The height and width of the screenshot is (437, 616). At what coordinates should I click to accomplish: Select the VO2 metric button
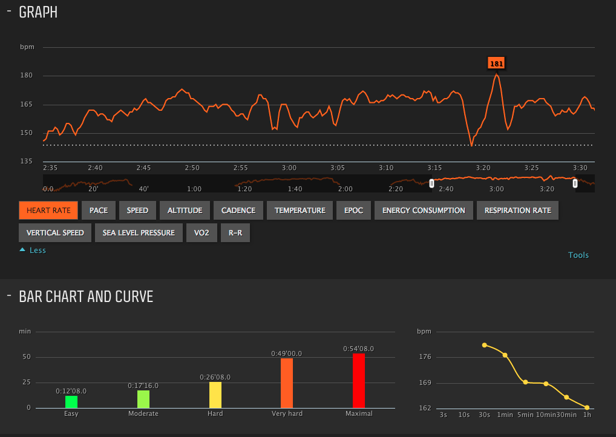click(x=202, y=232)
